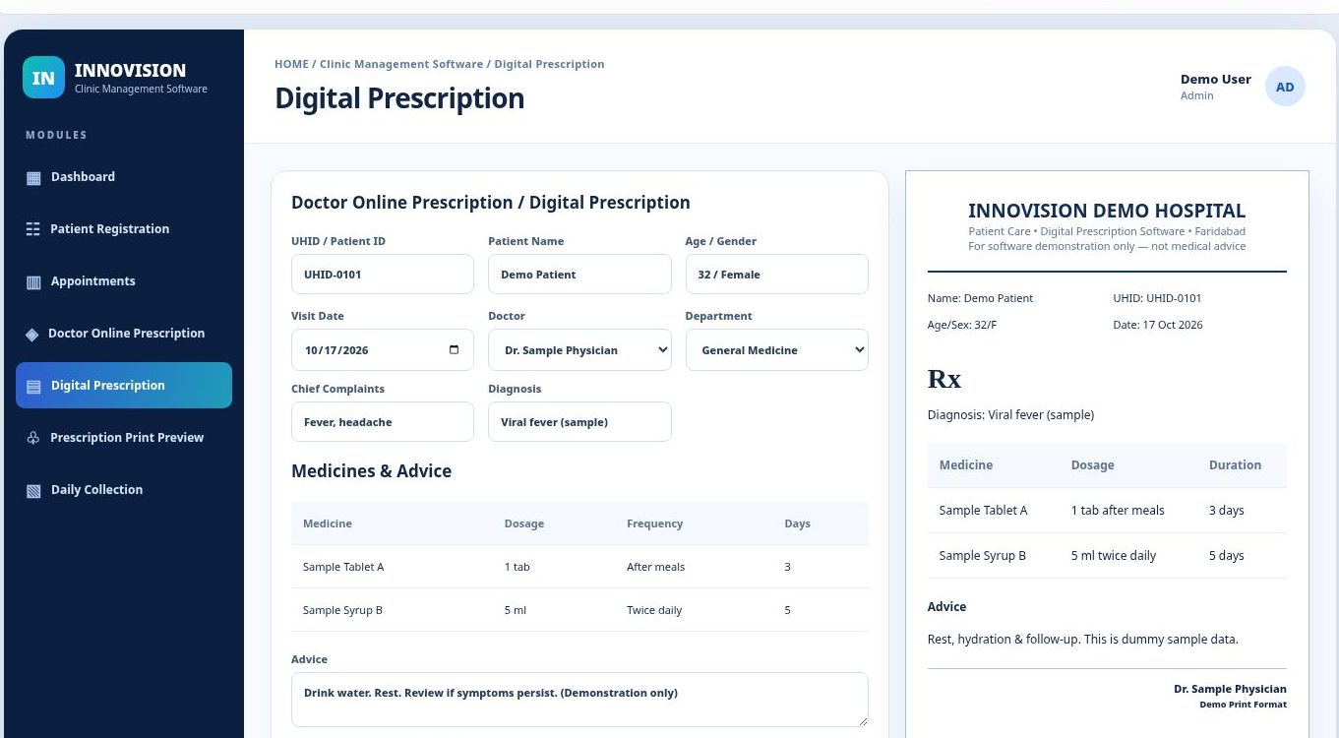Viewport: 1339px width, 738px height.
Task: Click the 'Twice daily' frequency cell
Action: point(654,610)
